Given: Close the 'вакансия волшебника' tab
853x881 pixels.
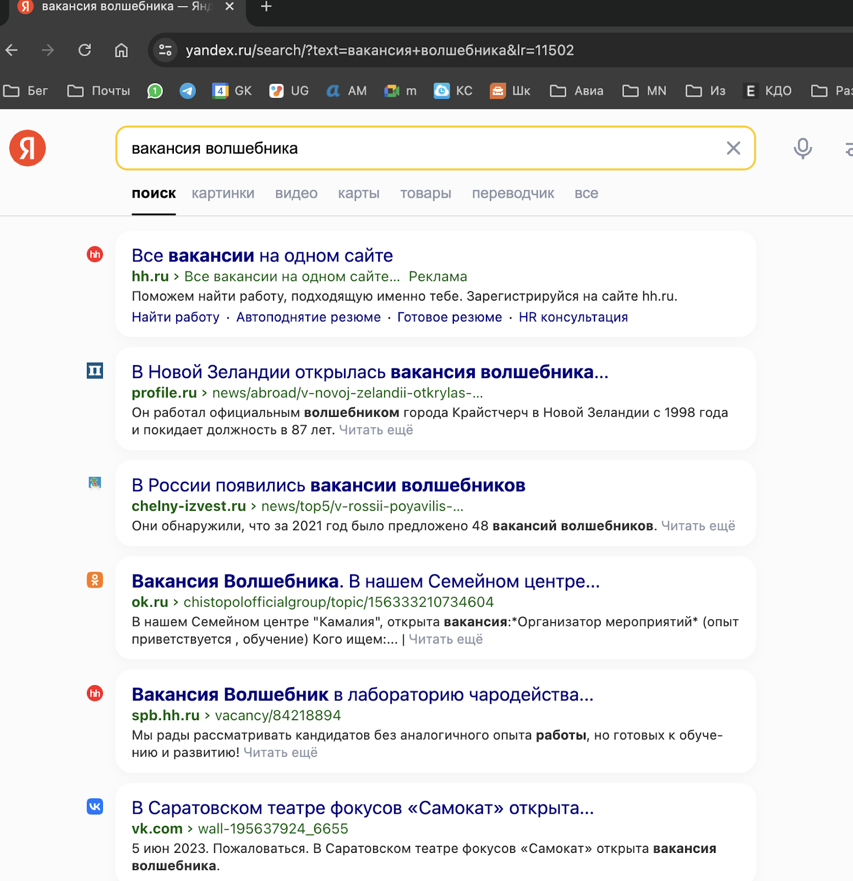Looking at the screenshot, I should tap(230, 7).
